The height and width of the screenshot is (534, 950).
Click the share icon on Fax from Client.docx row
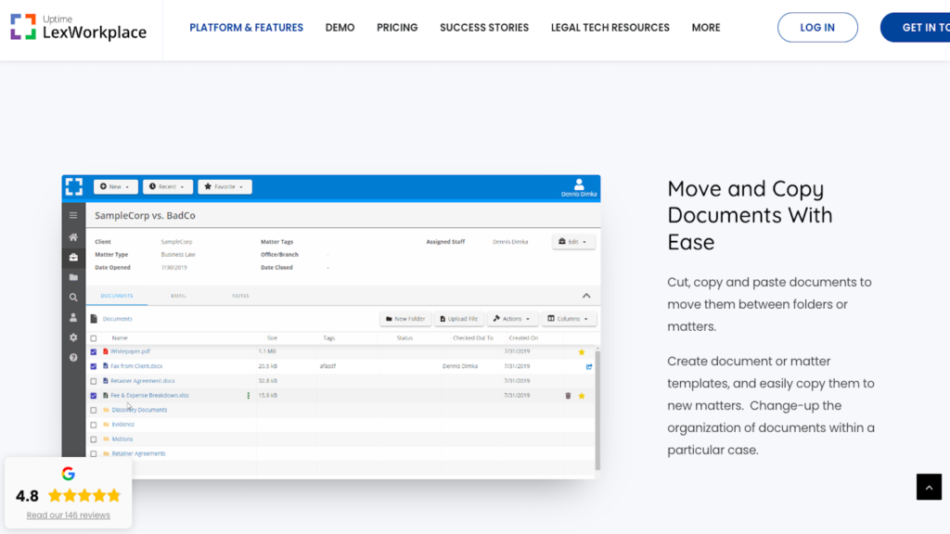(588, 366)
